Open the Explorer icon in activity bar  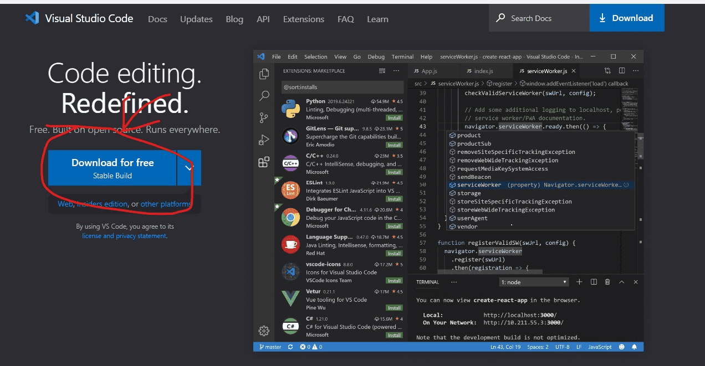tap(264, 74)
